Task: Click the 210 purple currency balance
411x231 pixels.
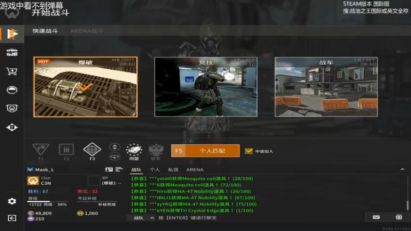Action: click(40, 219)
